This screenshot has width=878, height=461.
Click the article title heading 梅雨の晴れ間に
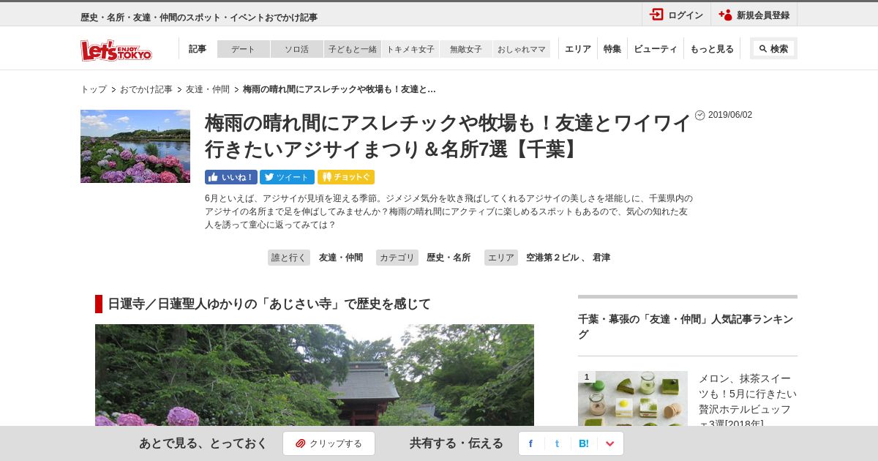coord(448,136)
